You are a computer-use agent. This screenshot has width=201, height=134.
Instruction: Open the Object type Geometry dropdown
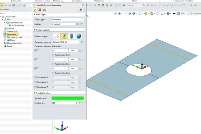pyautogui.click(x=68, y=19)
